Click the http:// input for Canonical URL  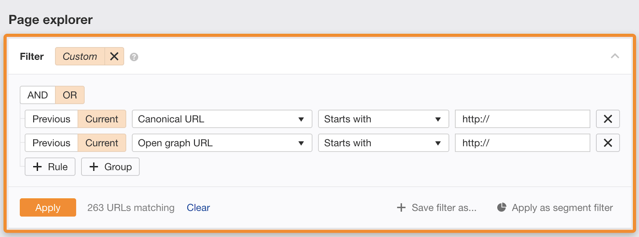(x=522, y=119)
